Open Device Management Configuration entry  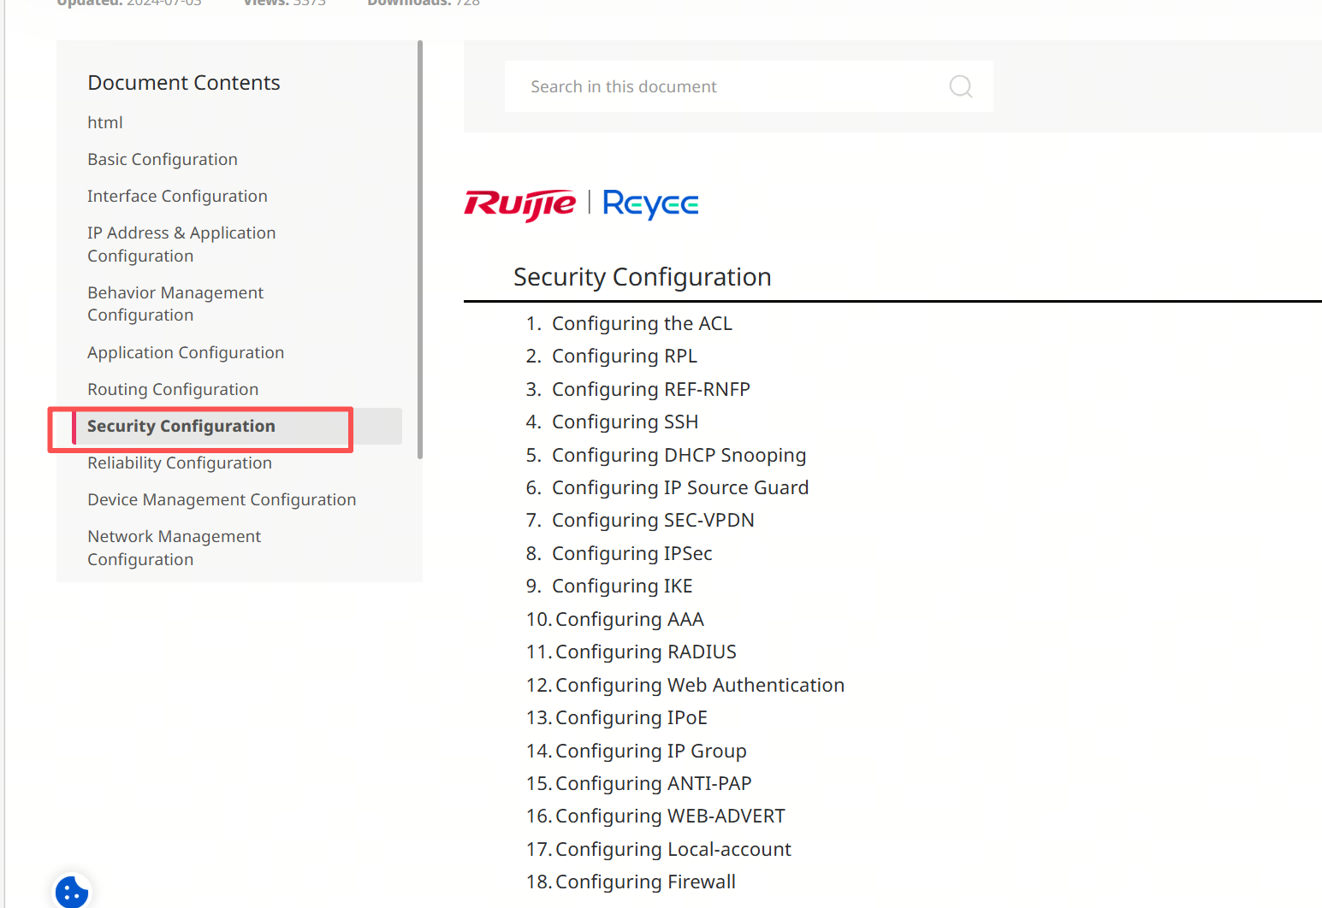pos(222,500)
